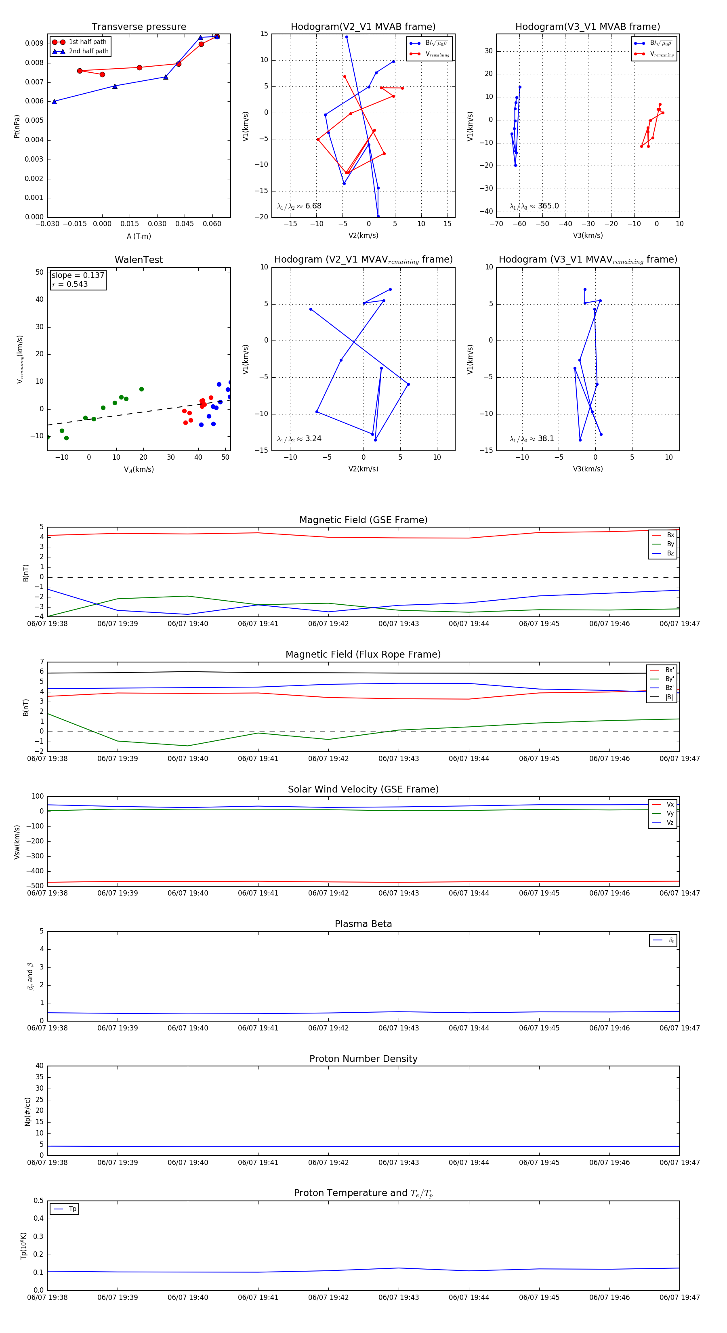Click the '06/07 19:44' tick under the Solar Wind Velocity plot
Screen dimensions: 727x1333
[469, 893]
